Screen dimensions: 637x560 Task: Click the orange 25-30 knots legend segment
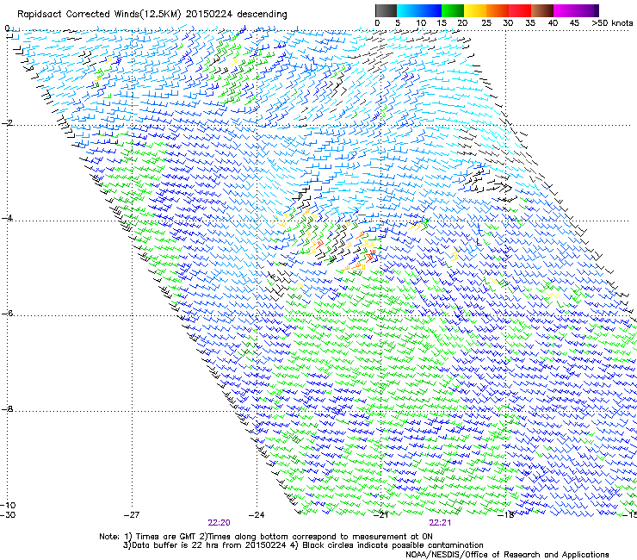point(498,10)
